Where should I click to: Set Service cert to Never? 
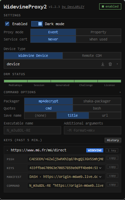tap(53, 39)
